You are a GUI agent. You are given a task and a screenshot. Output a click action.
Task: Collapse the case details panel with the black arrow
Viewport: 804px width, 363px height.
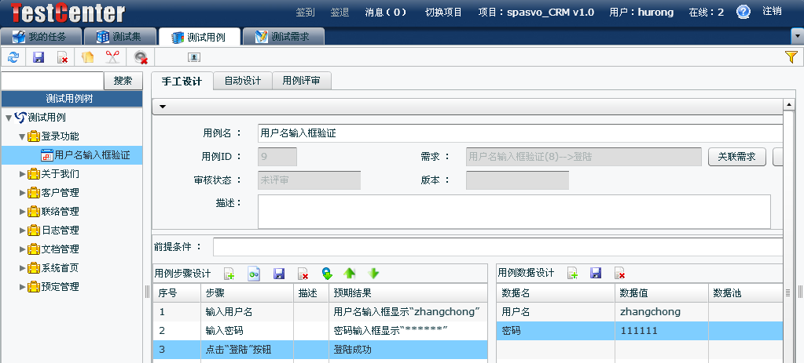pyautogui.click(x=163, y=107)
